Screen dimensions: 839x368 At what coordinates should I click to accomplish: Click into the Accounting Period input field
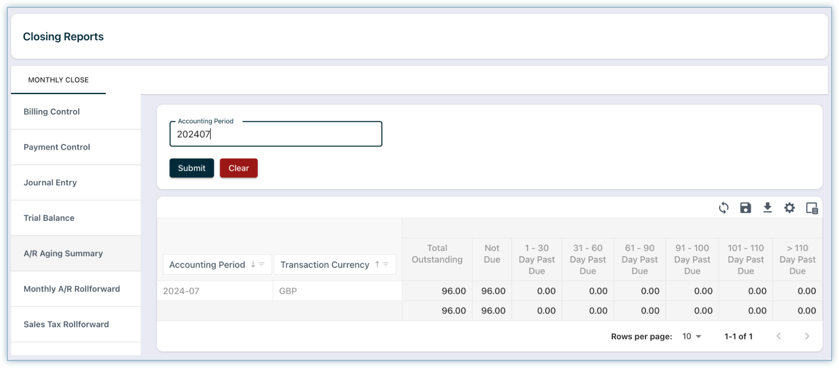pos(276,134)
